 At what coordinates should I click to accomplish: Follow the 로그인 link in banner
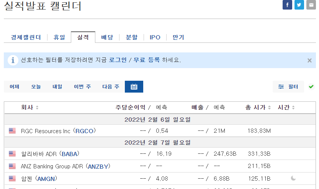coord(118,60)
